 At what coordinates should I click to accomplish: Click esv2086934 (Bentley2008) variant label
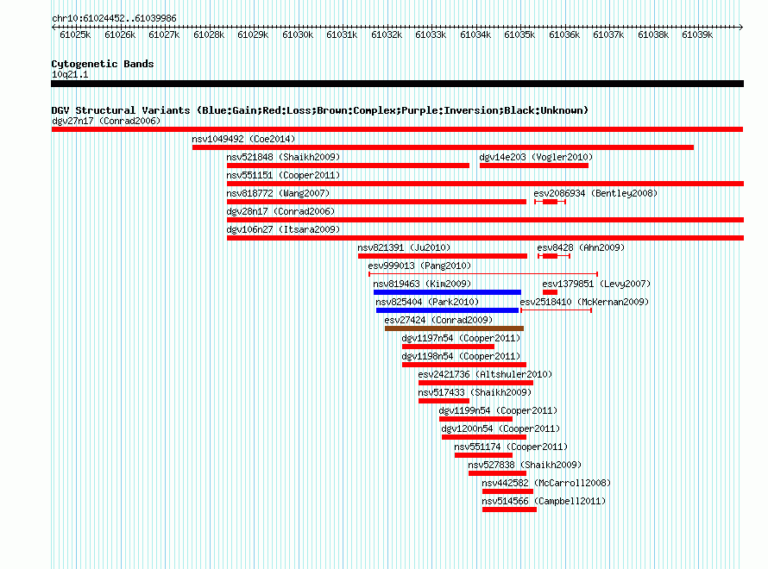(x=595, y=193)
